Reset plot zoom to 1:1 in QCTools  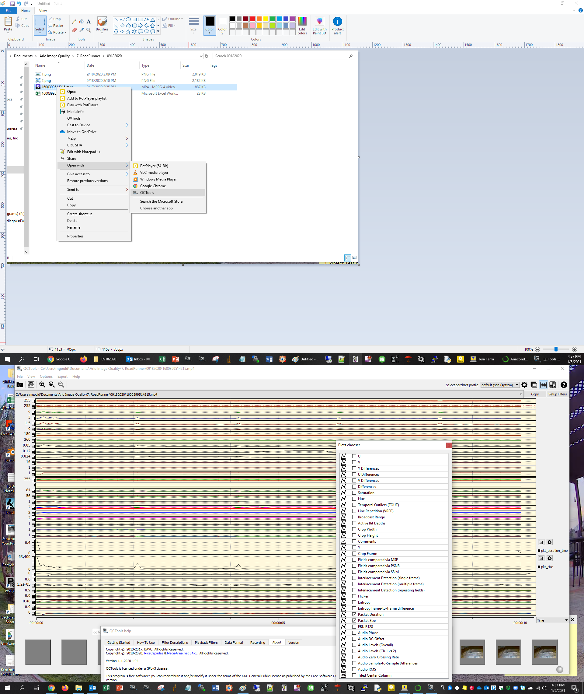[51, 385]
